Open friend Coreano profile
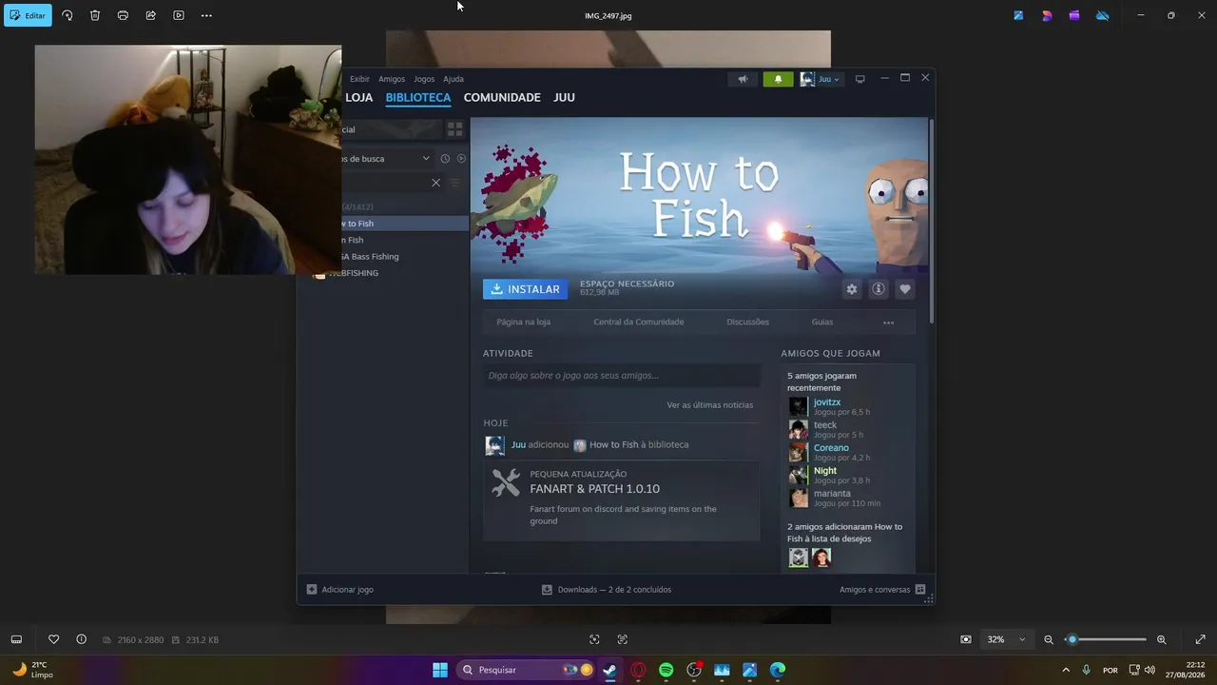Viewport: 1217px width, 685px height. [x=831, y=448]
